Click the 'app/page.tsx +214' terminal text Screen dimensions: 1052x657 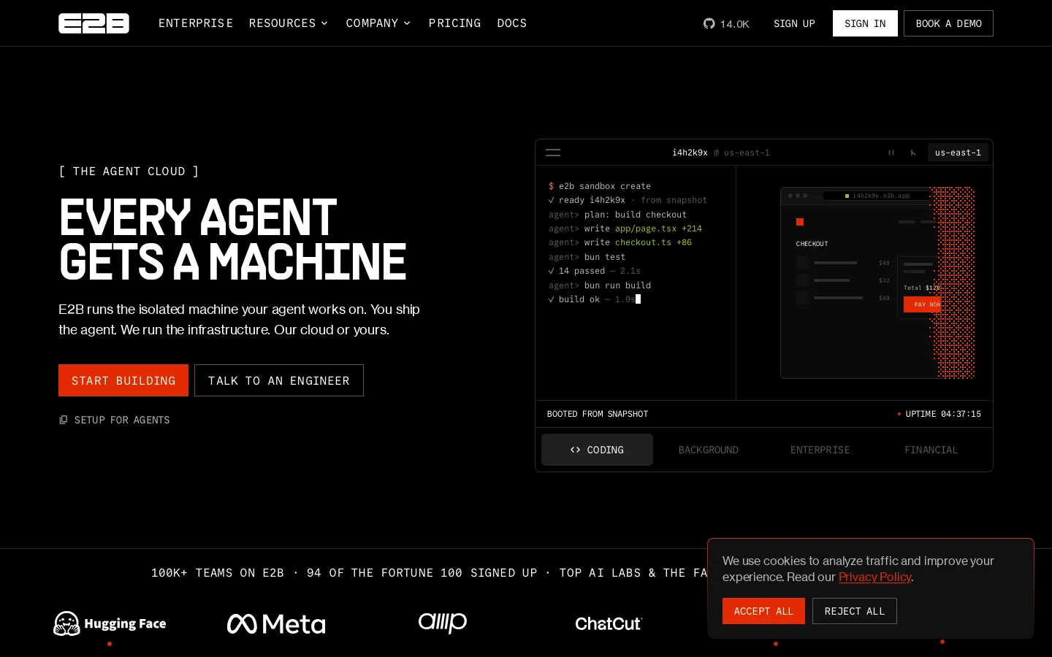[x=658, y=228]
